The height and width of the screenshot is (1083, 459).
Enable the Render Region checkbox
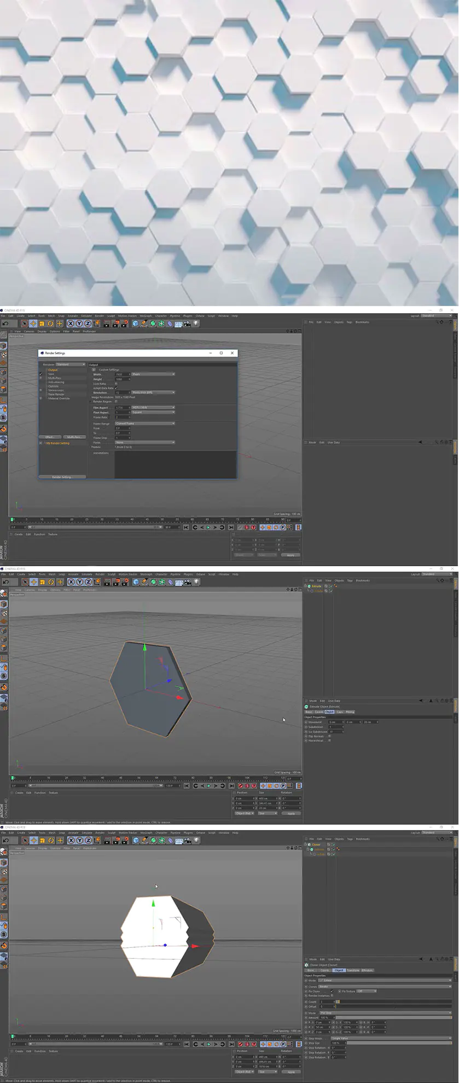[x=117, y=401]
